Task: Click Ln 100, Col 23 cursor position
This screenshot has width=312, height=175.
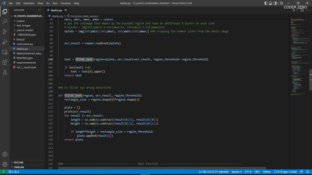Action: click(214, 172)
